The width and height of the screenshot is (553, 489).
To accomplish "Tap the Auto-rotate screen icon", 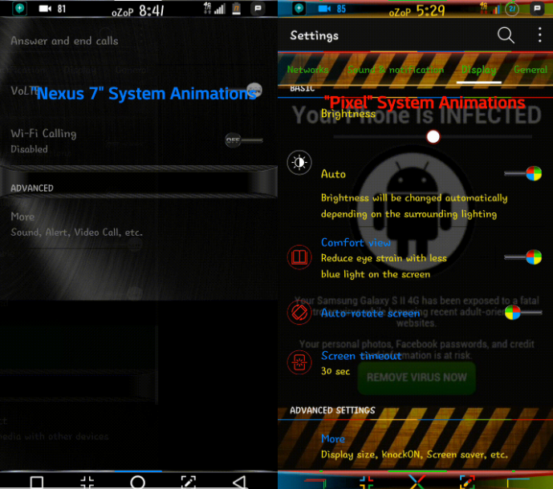I will point(299,312).
